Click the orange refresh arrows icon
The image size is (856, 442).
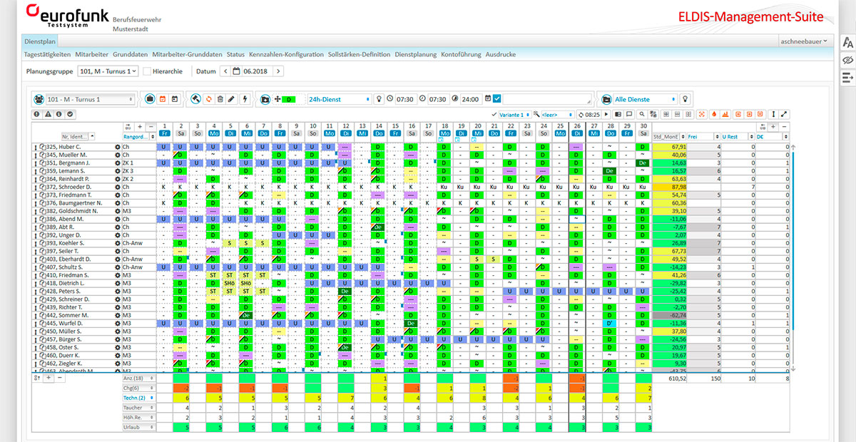[208, 99]
